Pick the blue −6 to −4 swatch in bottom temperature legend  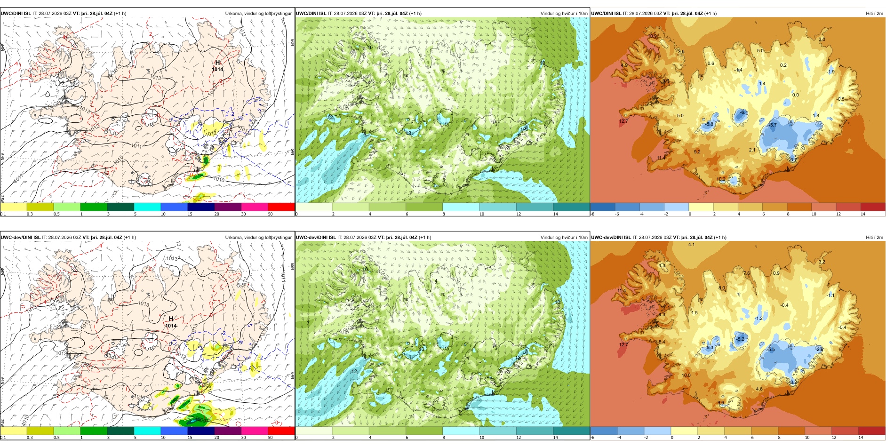point(604,431)
